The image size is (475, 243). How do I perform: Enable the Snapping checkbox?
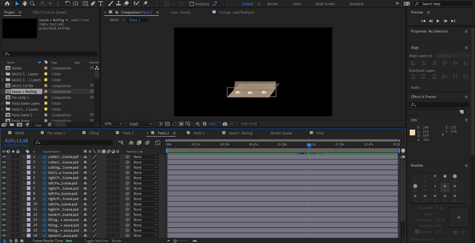191,4
